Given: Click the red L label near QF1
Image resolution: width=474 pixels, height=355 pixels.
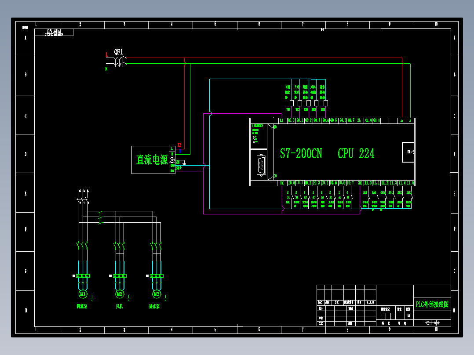Looking at the screenshot, I should click(x=107, y=54).
